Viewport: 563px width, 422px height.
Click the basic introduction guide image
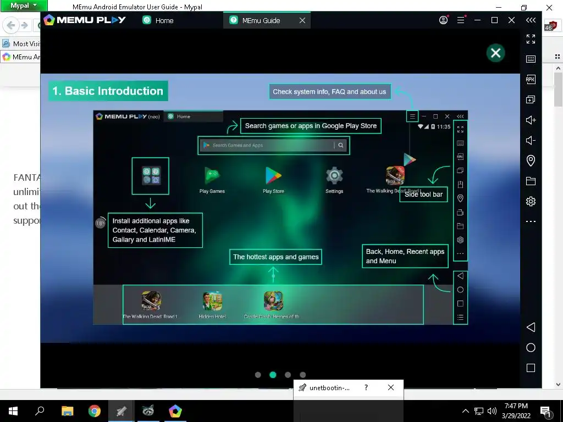tap(280, 208)
